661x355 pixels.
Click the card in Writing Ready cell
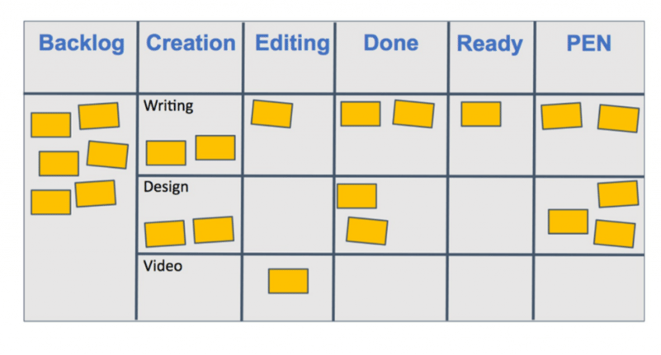[x=481, y=114]
